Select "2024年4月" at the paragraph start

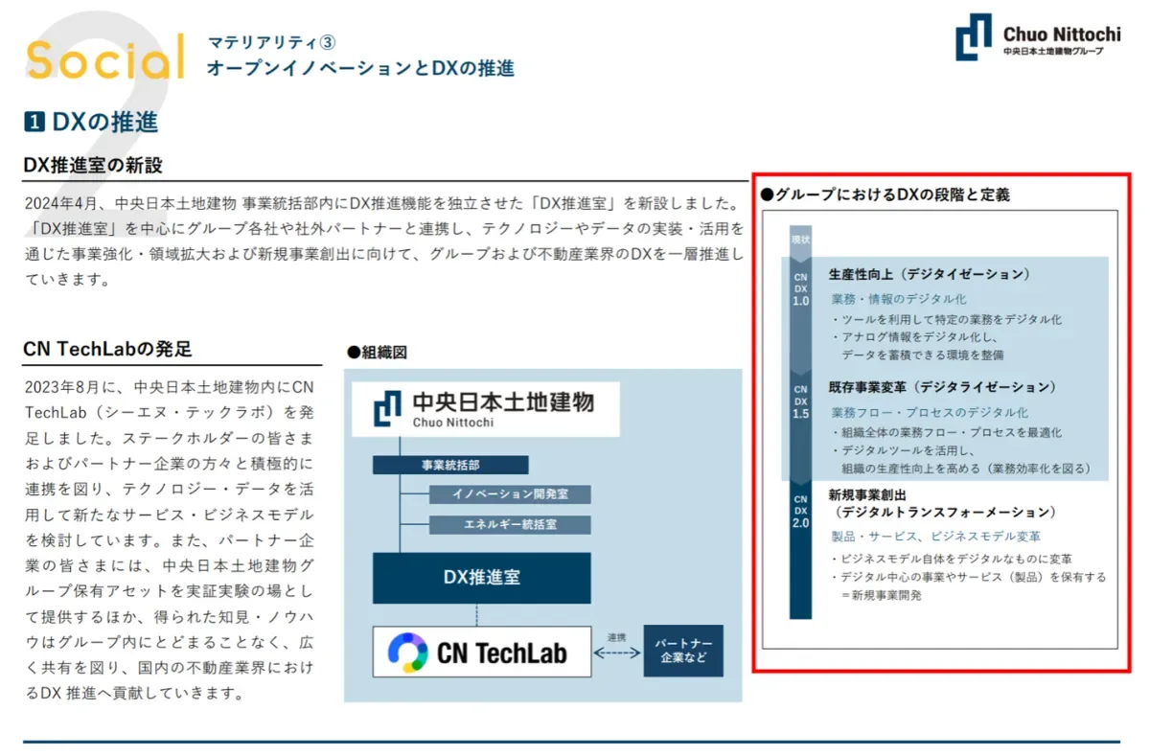point(64,204)
